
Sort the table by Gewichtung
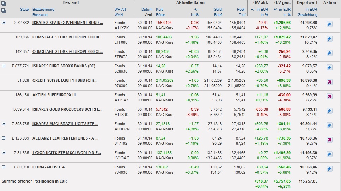point(307,15)
